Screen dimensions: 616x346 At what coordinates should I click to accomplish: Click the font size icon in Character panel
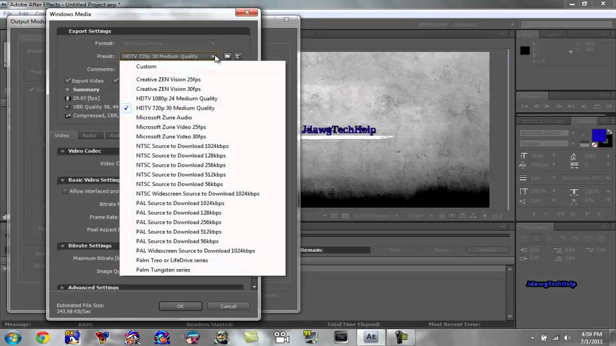524,156
